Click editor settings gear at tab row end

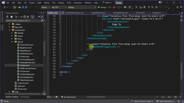[x=182, y=13]
